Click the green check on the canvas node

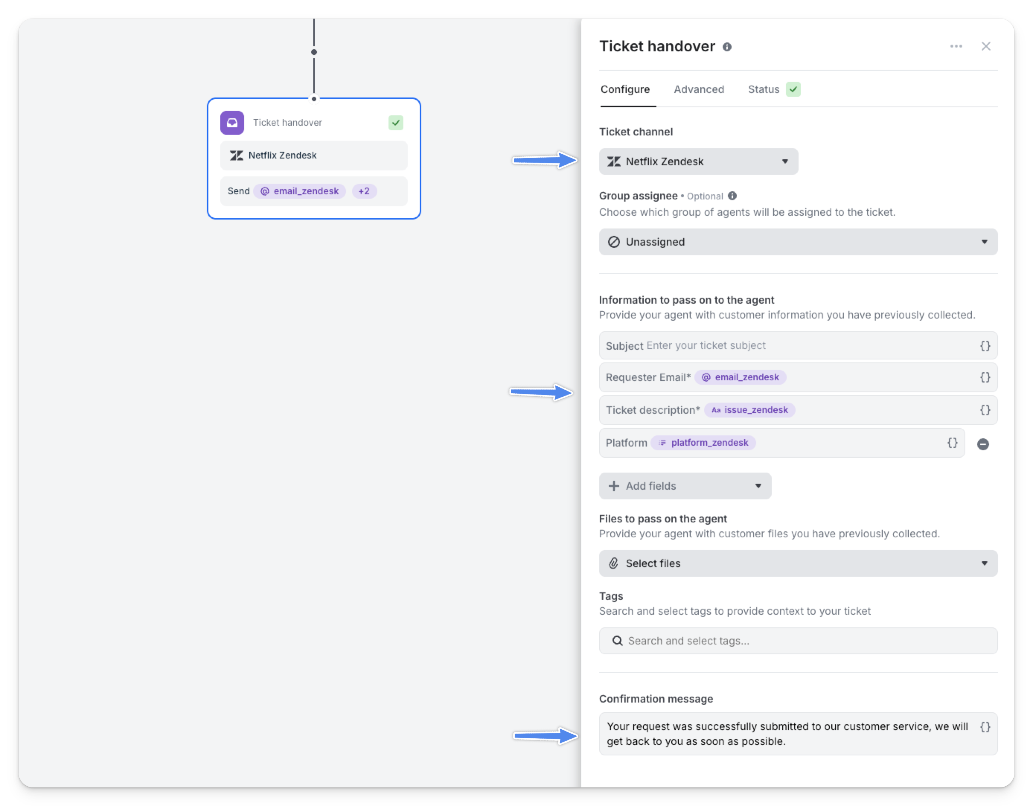tap(396, 123)
